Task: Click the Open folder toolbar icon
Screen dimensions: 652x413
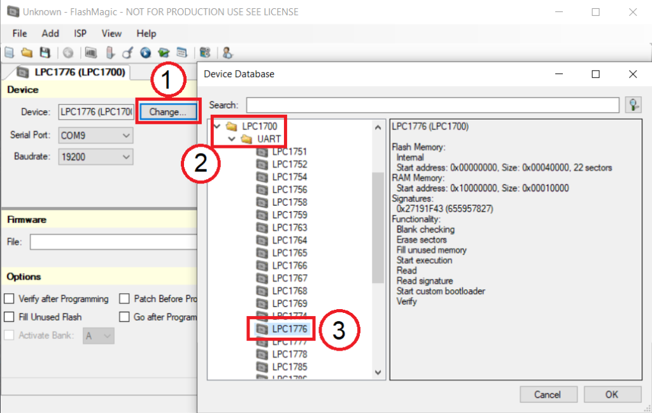Action: (x=27, y=53)
